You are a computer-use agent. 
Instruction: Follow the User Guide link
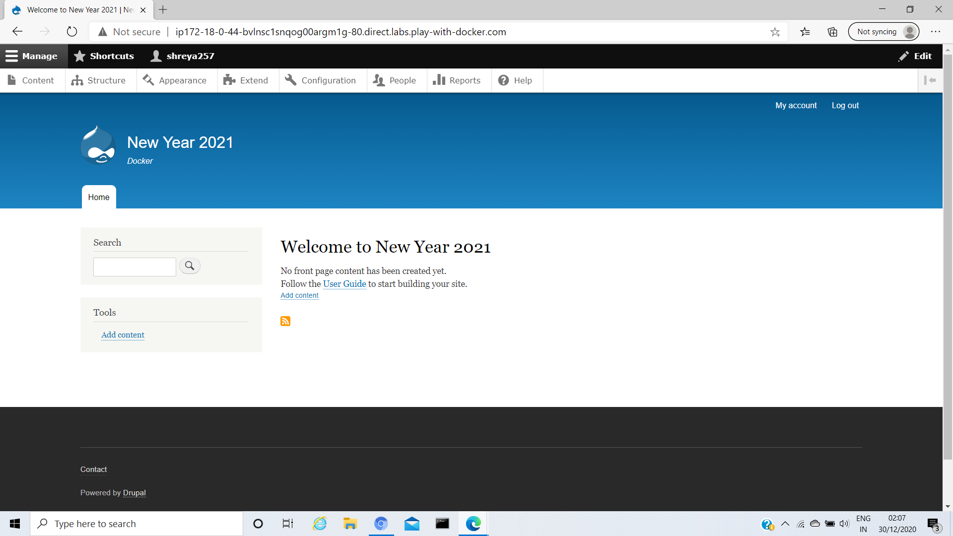tap(344, 284)
